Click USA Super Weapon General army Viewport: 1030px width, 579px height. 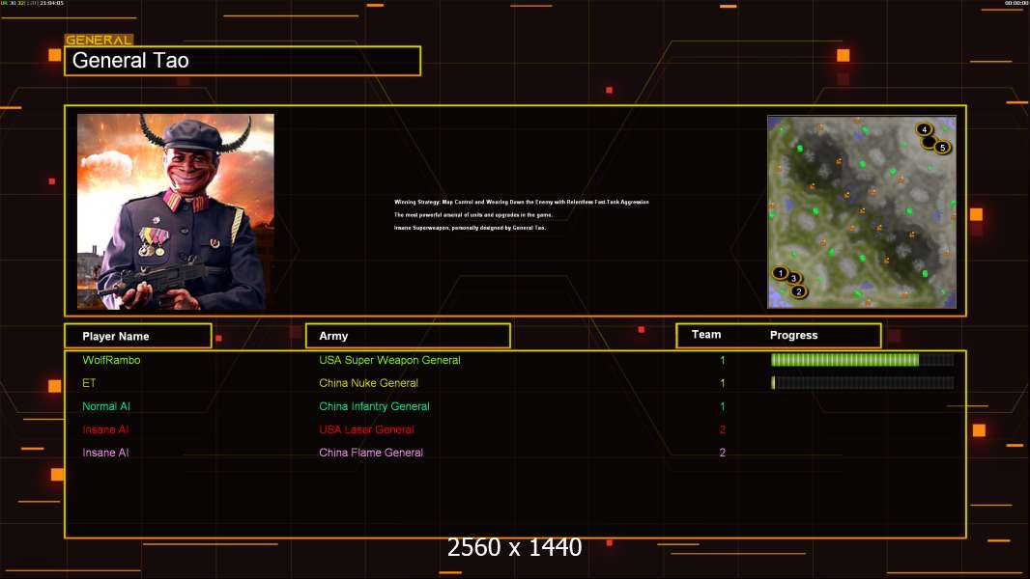coord(389,360)
